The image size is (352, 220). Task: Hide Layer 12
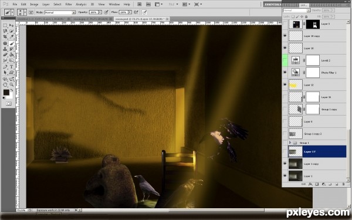tap(285, 85)
